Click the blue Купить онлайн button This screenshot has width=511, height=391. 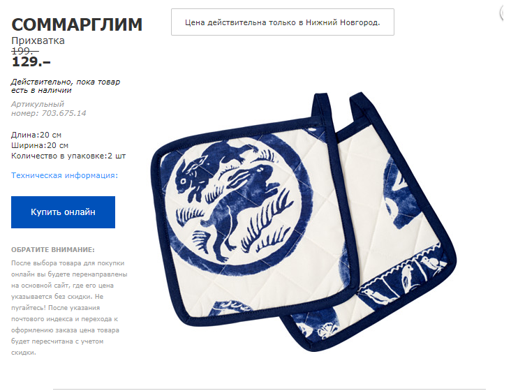pyautogui.click(x=63, y=212)
